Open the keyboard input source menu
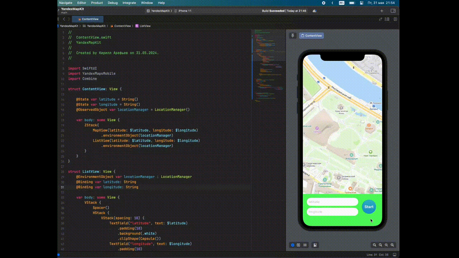This screenshot has height=258, width=459. pos(342,3)
